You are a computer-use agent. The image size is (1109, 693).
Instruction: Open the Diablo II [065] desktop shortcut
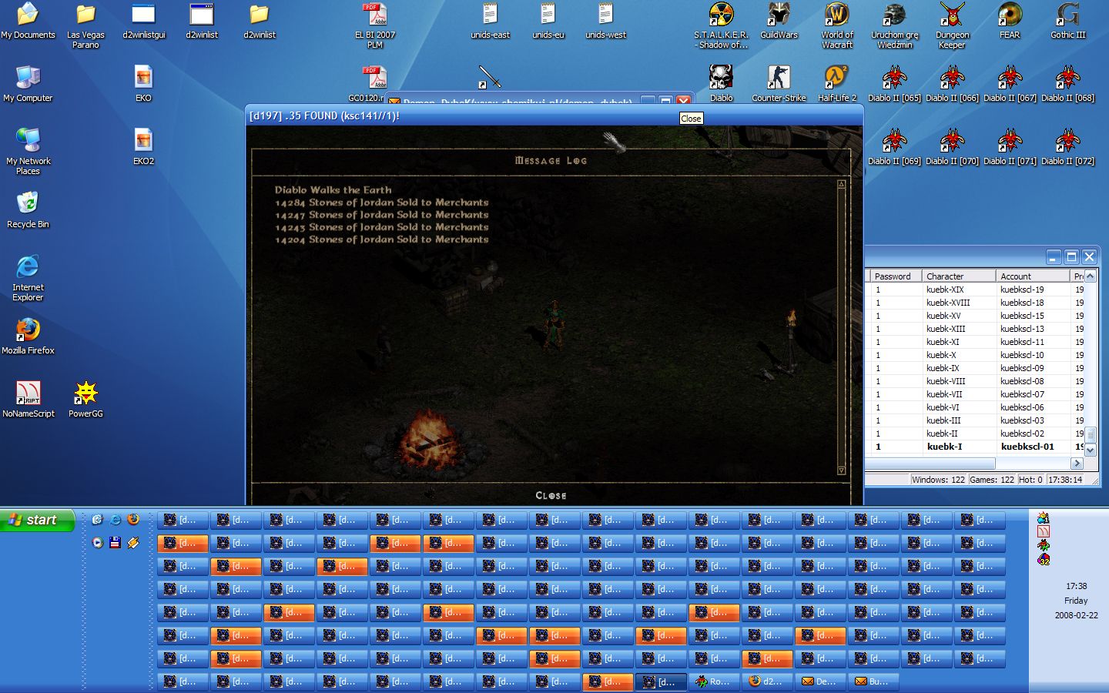894,83
